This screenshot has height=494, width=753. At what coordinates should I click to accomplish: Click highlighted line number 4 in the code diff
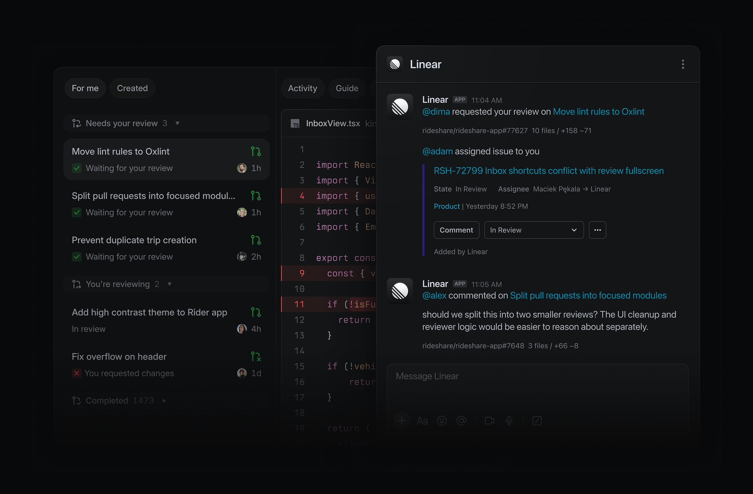click(x=302, y=196)
